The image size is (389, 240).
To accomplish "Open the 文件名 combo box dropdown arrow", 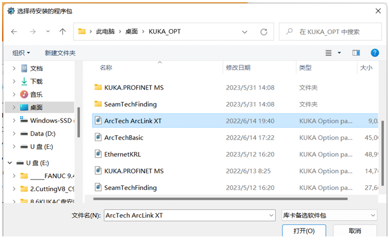I will pyautogui.click(x=271, y=215).
